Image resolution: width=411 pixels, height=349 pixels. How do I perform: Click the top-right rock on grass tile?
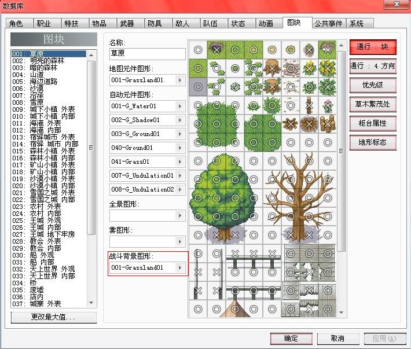(328, 50)
